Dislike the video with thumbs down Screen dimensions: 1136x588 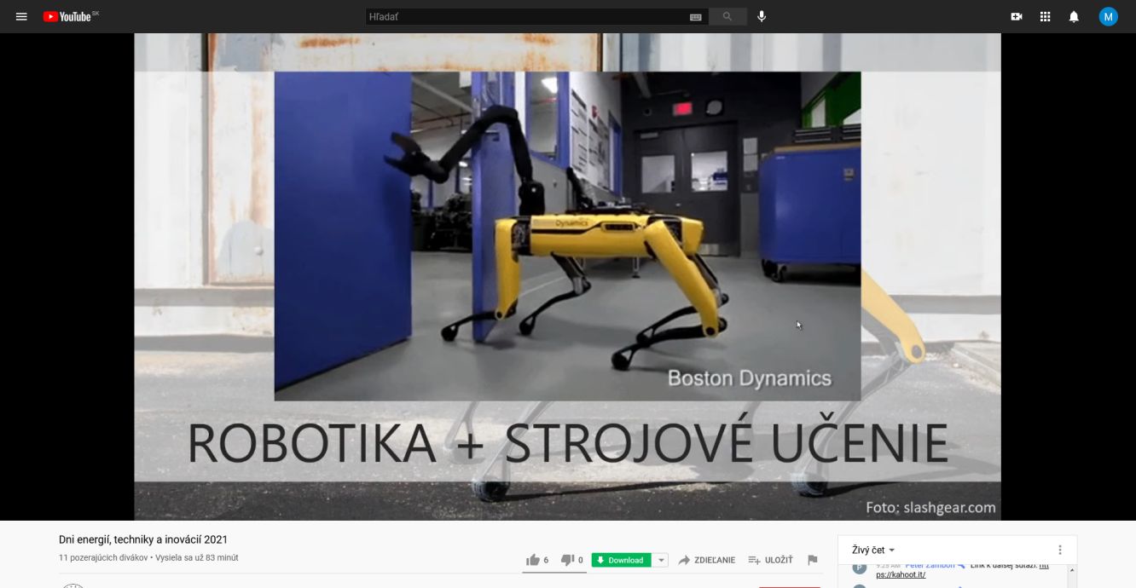tap(568, 560)
